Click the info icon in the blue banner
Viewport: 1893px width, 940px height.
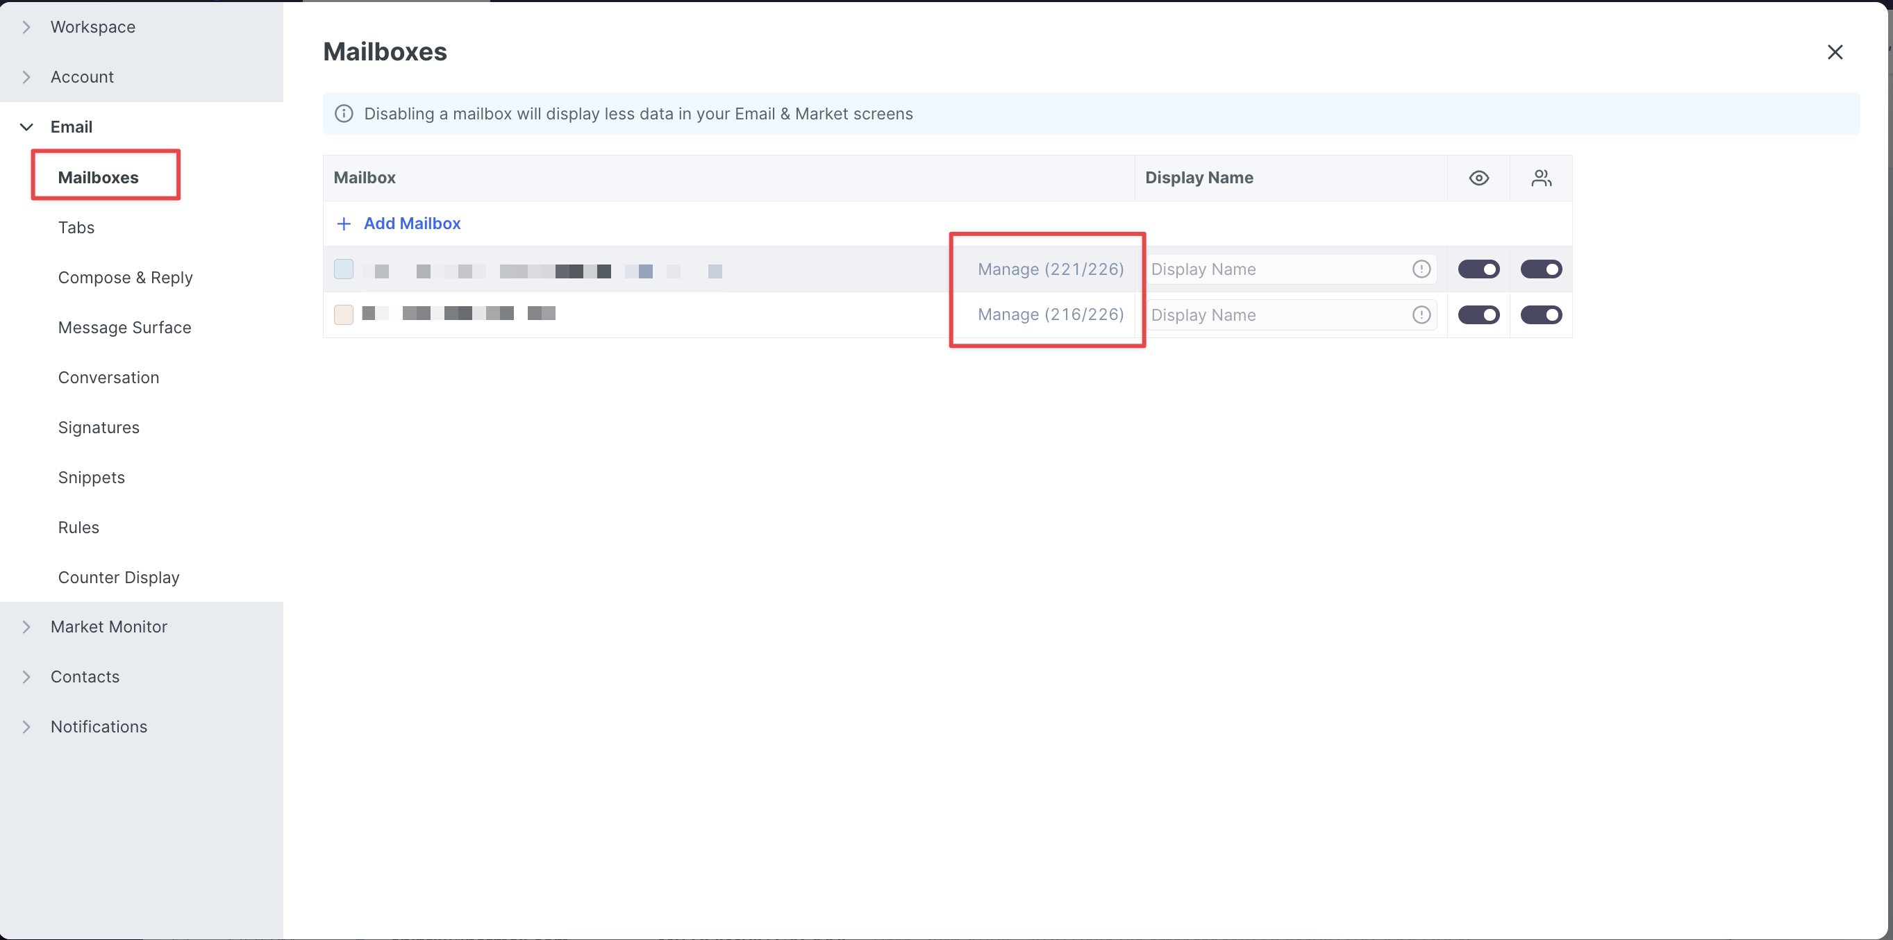343,114
